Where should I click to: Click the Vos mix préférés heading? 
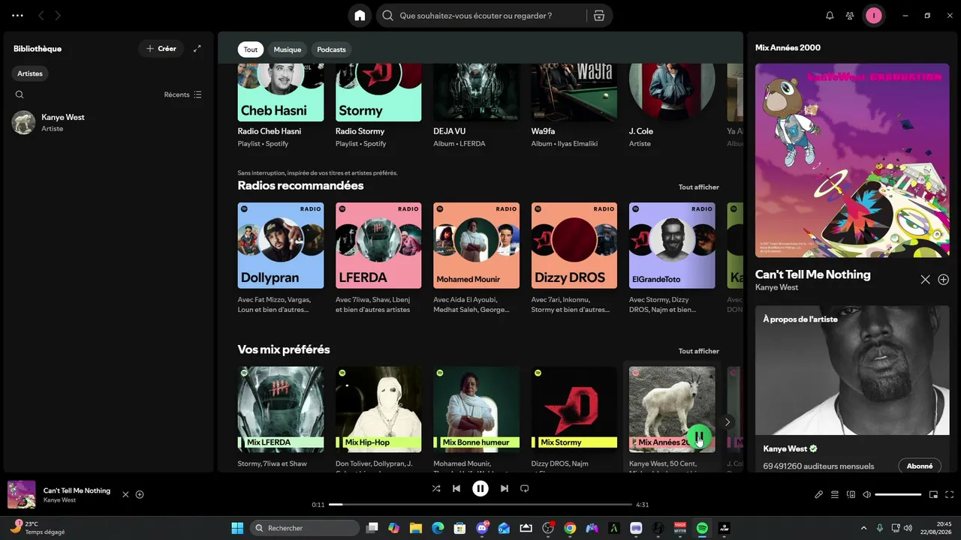point(284,349)
